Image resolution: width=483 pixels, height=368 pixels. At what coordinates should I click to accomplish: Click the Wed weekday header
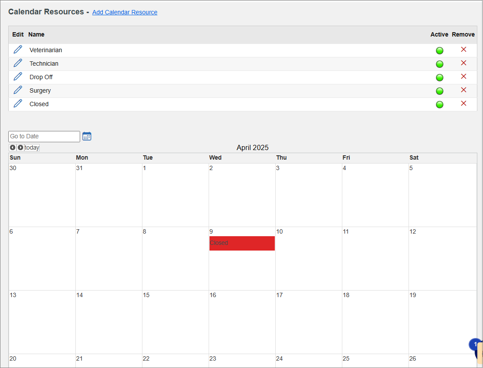[215, 157]
